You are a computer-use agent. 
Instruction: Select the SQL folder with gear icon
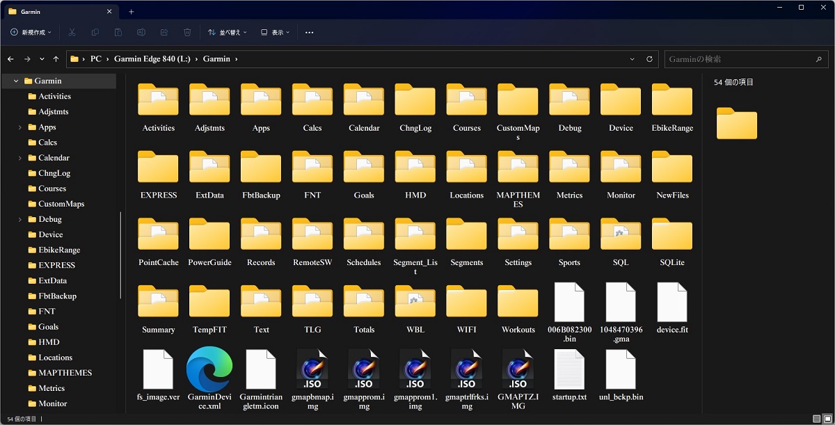click(x=621, y=234)
